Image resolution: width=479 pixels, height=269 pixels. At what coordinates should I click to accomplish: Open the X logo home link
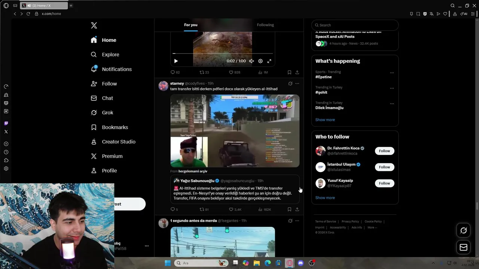[x=94, y=25]
